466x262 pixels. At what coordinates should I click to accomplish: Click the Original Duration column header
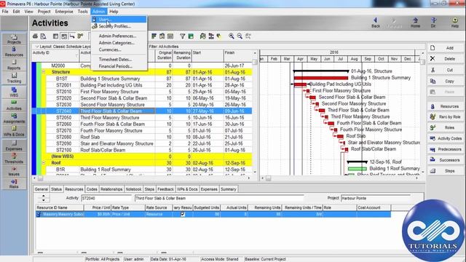[164, 55]
